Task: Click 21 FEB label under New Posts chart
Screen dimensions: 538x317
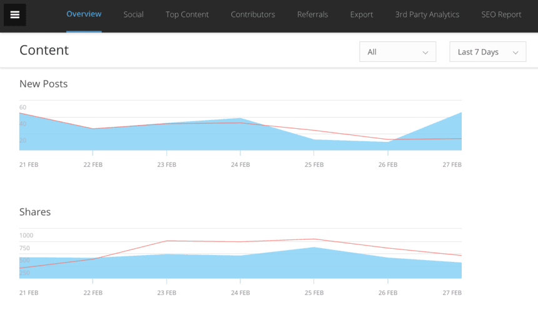Action: tap(29, 165)
